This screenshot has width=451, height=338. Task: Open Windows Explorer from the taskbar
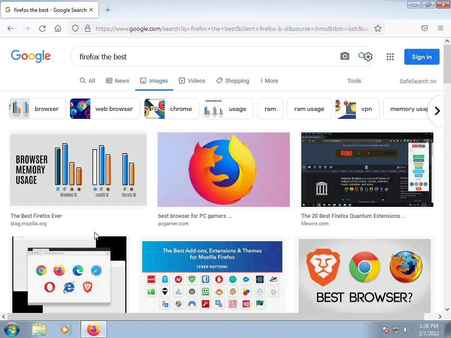[x=39, y=329]
